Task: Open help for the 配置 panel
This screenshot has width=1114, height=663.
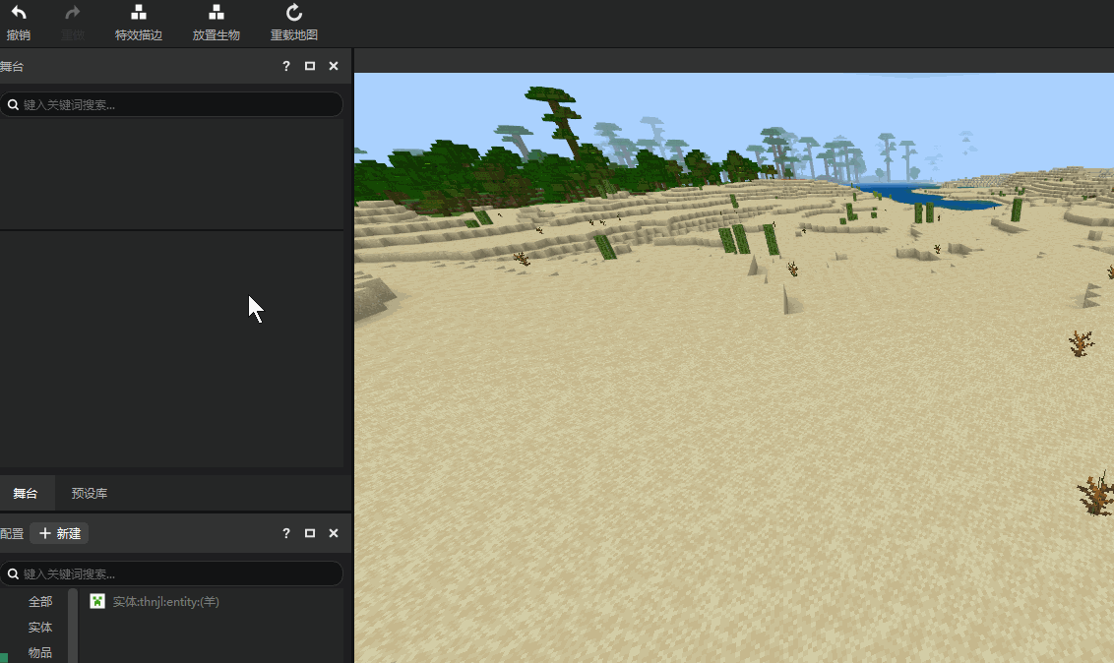Action: pyautogui.click(x=286, y=533)
